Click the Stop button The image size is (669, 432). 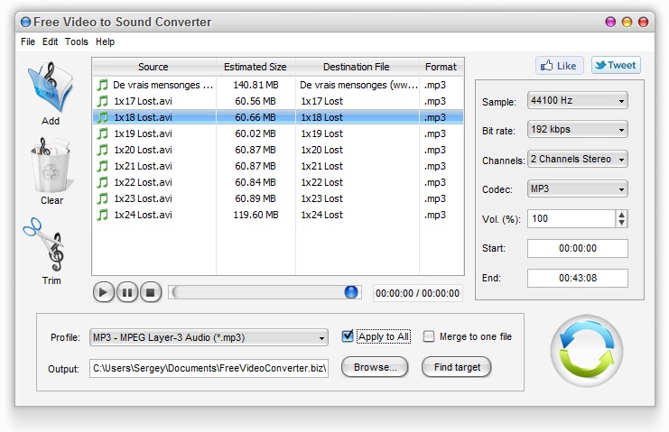(151, 293)
